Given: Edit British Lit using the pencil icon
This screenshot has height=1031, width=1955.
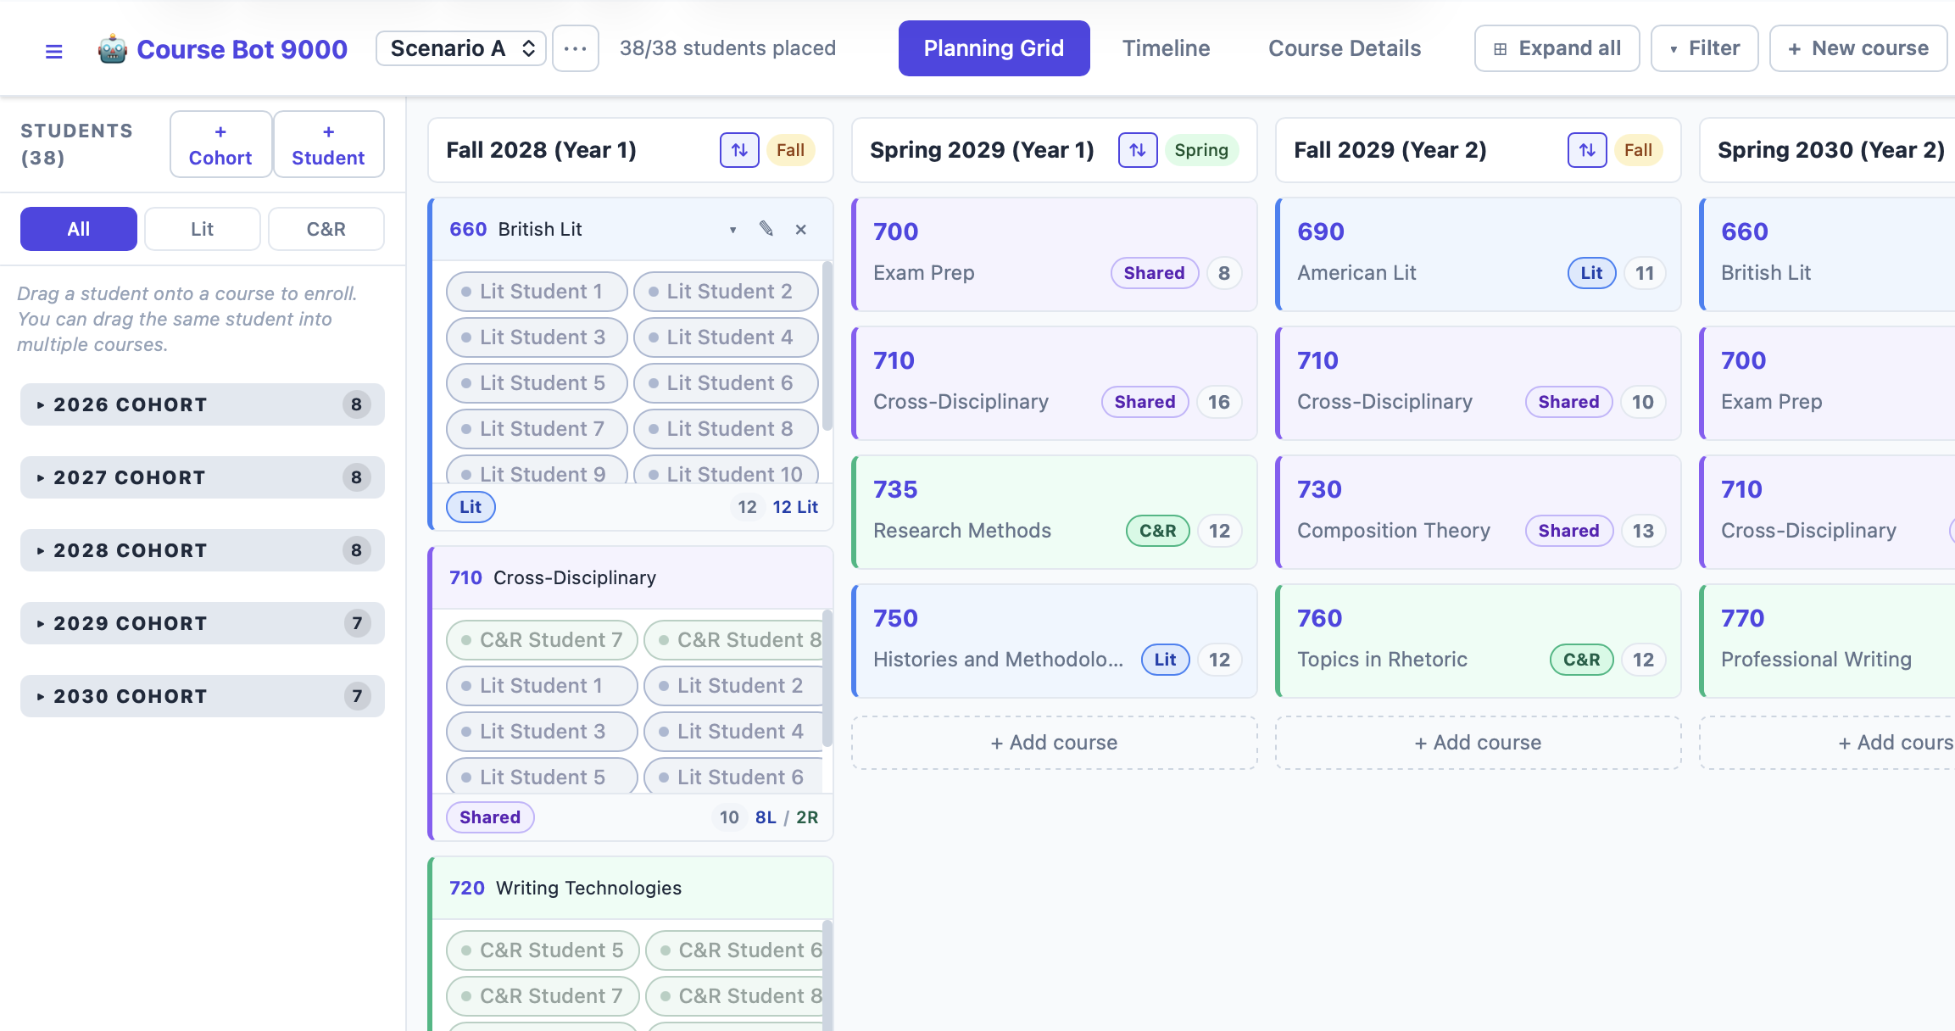Looking at the screenshot, I should [766, 229].
